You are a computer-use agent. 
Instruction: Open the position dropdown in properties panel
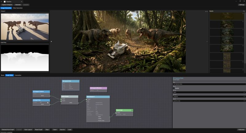point(209,97)
